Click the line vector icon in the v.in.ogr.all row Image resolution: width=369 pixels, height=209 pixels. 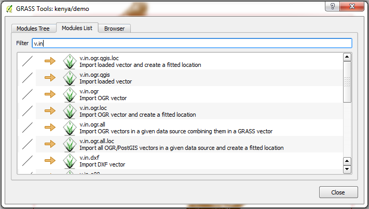(28, 128)
